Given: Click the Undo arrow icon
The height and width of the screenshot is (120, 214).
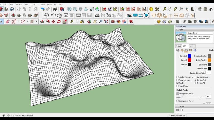Looking at the screenshot, I should [x=43, y=9].
